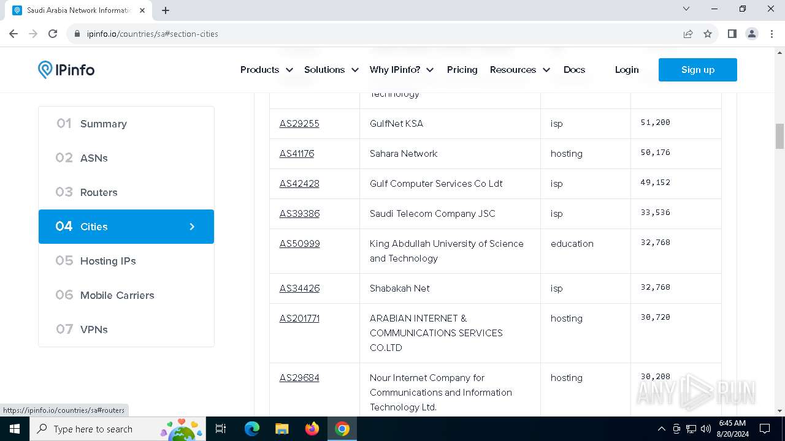This screenshot has height=441, width=785.
Task: Launch Microsoft Edge from taskbar
Action: point(252,429)
